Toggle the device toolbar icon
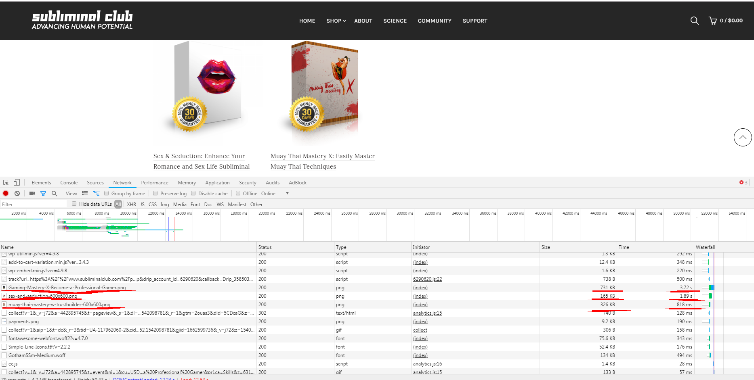Viewport: 754px width, 380px height. click(x=17, y=183)
